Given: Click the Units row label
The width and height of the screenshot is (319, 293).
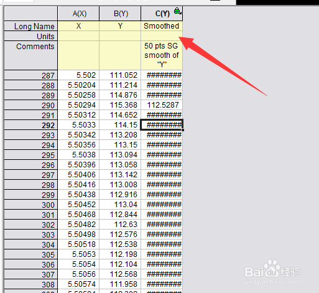Looking at the screenshot, I should pyautogui.click(x=31, y=36).
